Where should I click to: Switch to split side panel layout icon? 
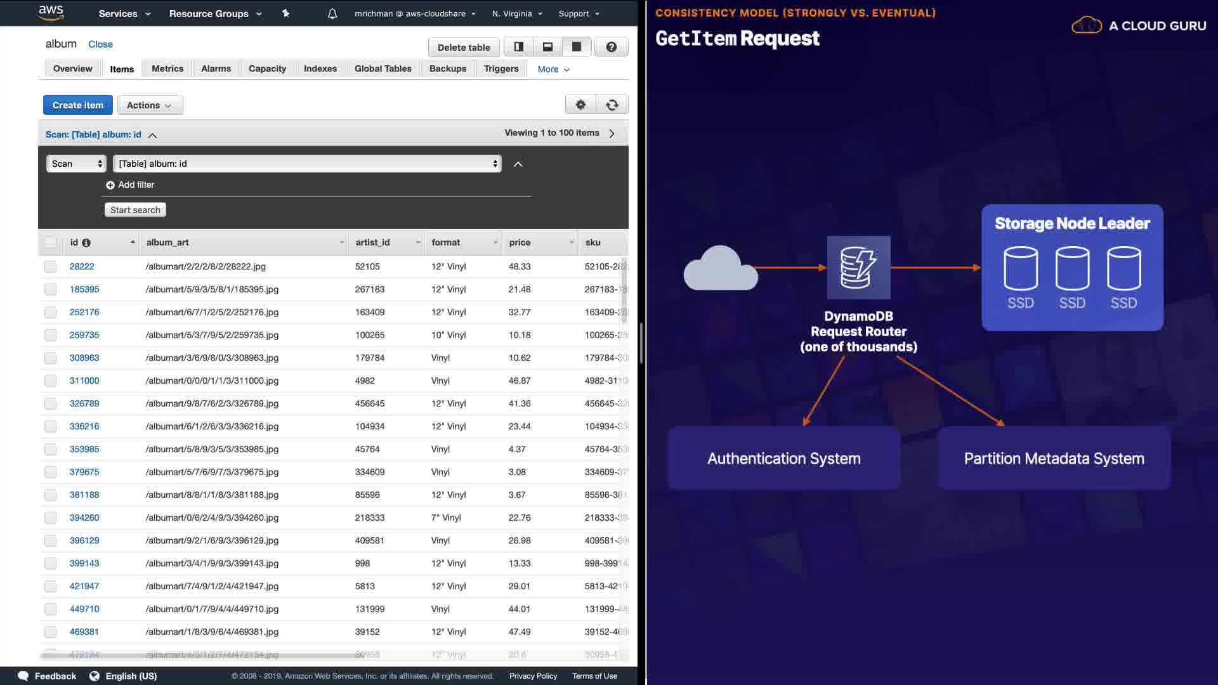(518, 47)
